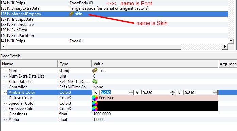Click the Ref<NiTimeCo... type cell
This screenshot has height=131, width=237.
pyautogui.click(x=74, y=87)
